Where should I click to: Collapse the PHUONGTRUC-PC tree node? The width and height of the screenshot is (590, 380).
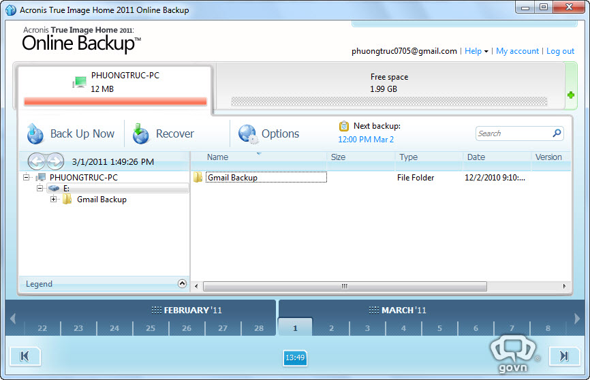(26, 177)
